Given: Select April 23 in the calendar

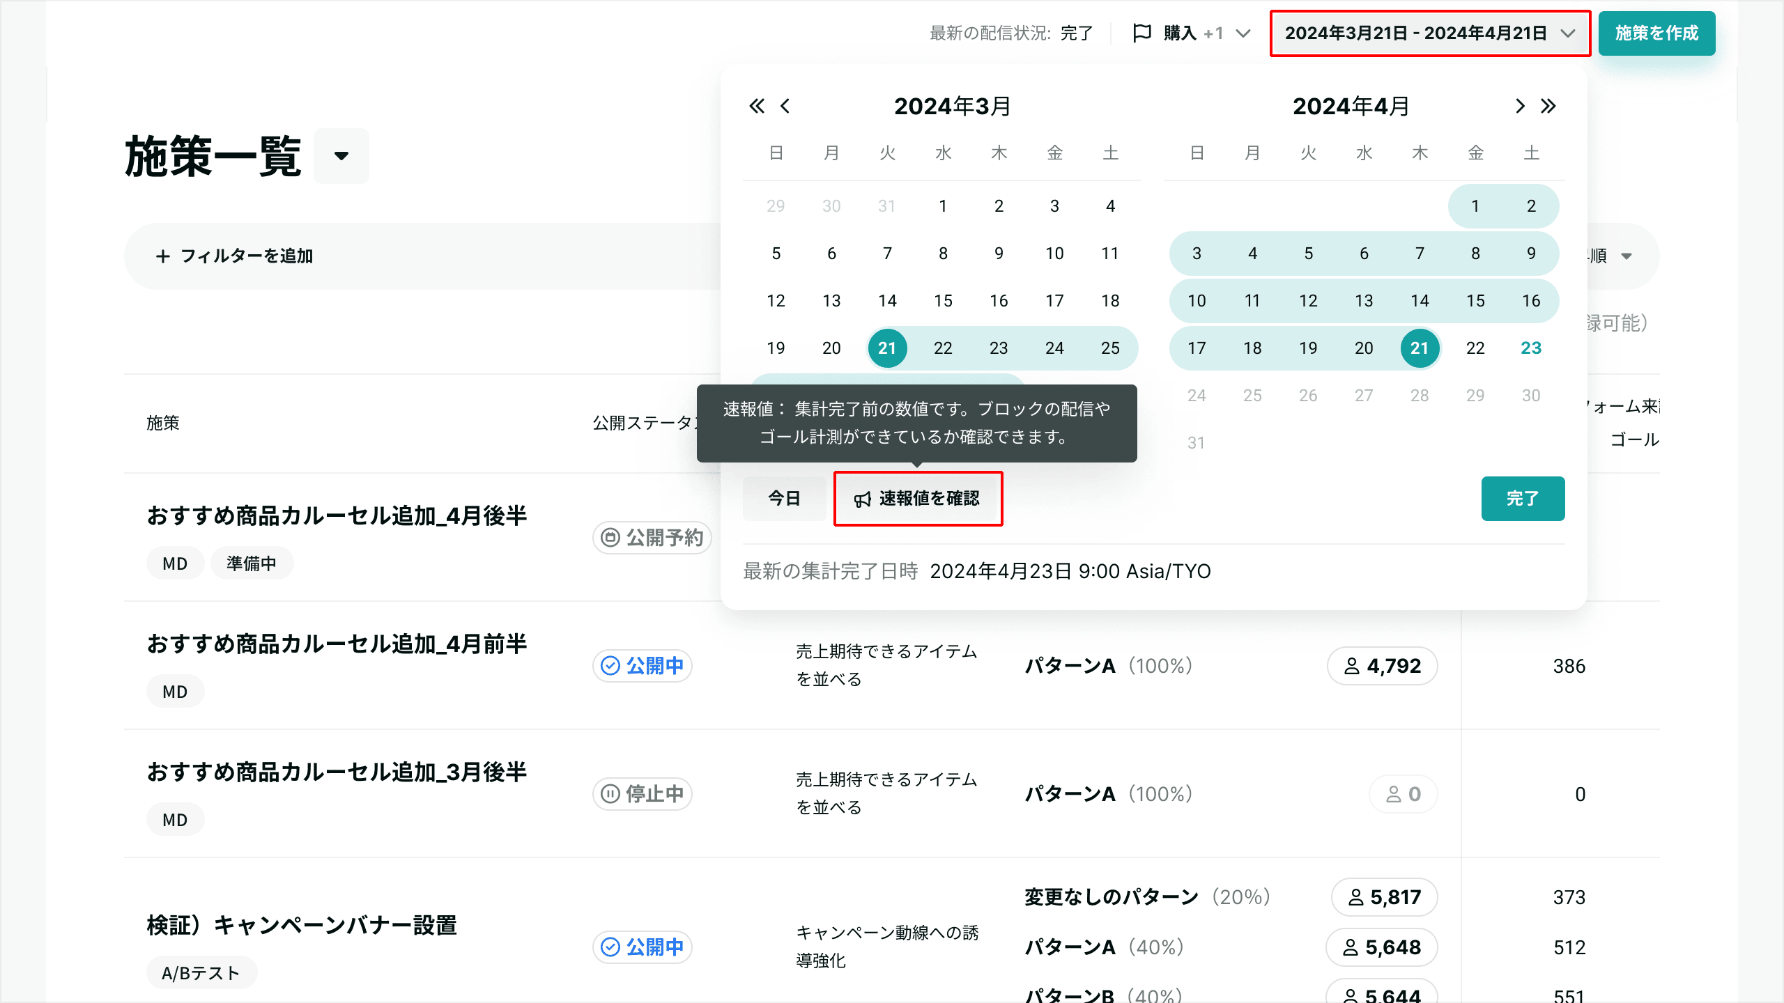Looking at the screenshot, I should click(1531, 348).
